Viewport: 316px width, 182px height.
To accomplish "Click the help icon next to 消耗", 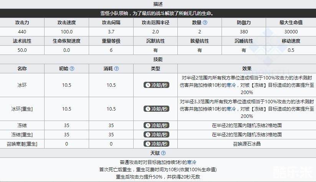I will (x=116, y=69).
